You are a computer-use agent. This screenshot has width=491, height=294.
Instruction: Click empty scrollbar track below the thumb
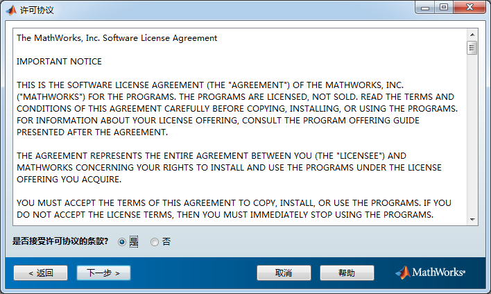[x=472, y=139]
